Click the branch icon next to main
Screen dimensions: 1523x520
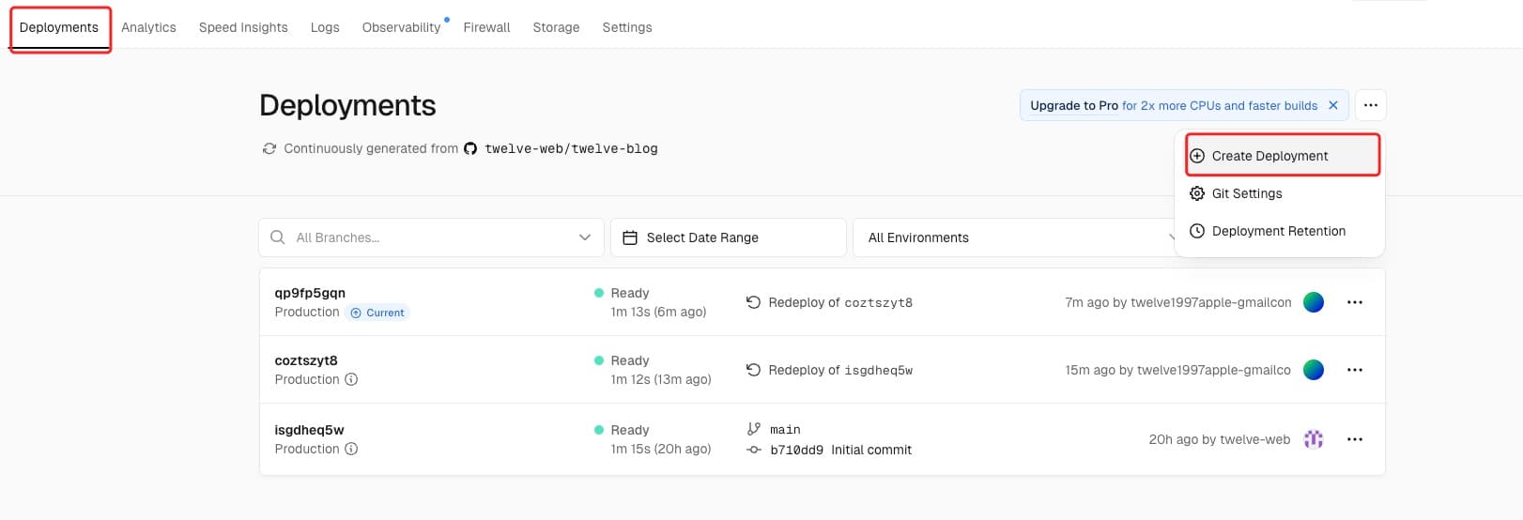pos(753,429)
